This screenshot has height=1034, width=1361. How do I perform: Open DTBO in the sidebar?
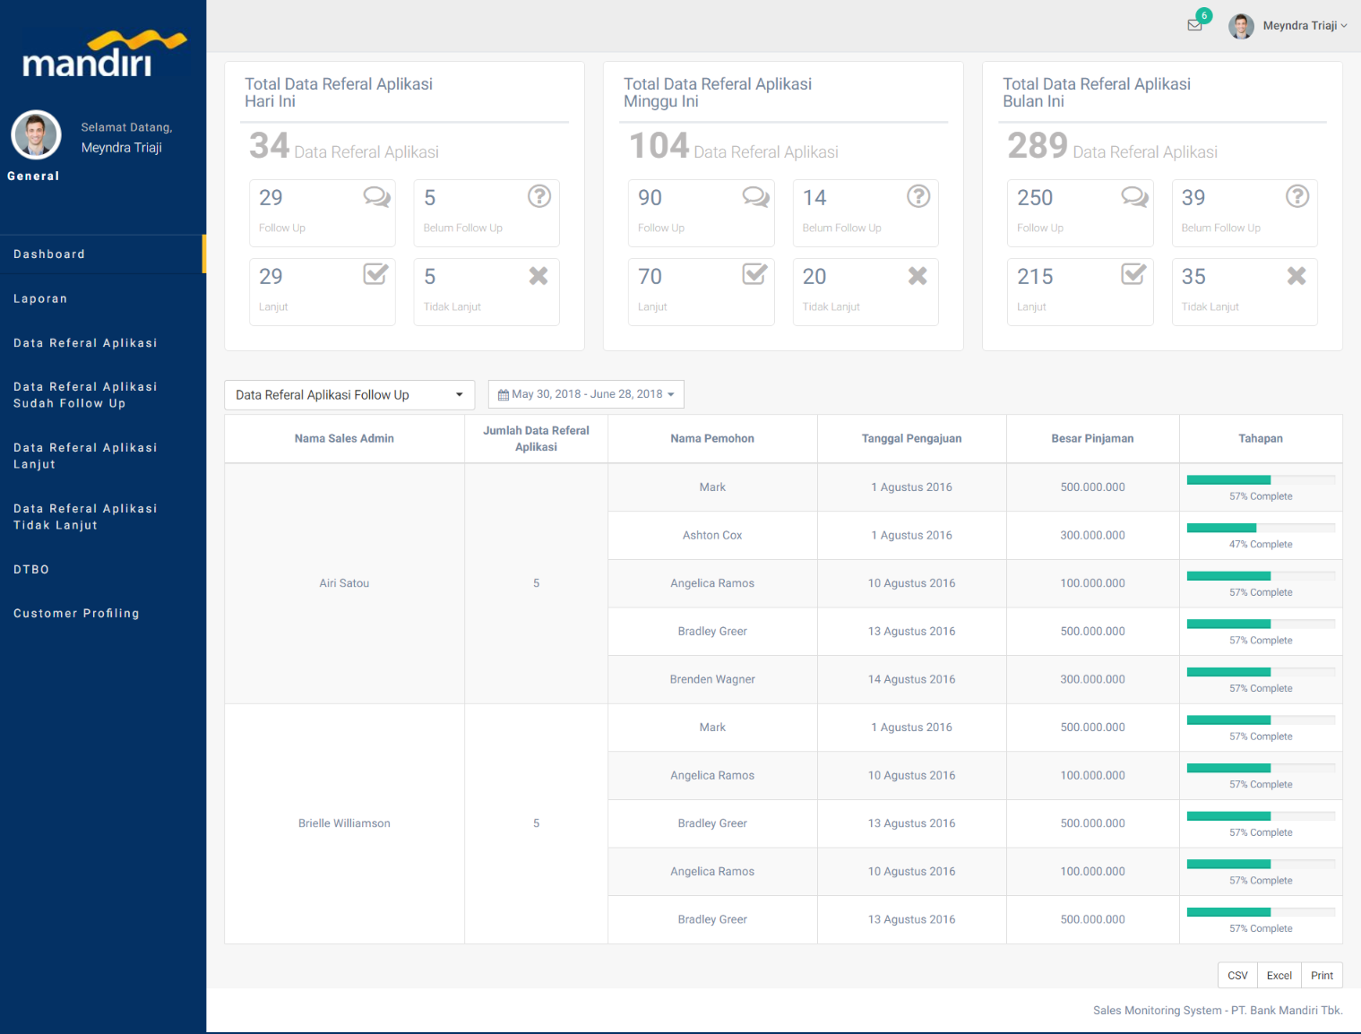[x=103, y=569]
